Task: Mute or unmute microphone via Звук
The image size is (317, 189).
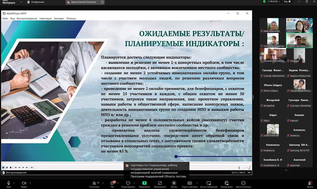Action: 8,184
